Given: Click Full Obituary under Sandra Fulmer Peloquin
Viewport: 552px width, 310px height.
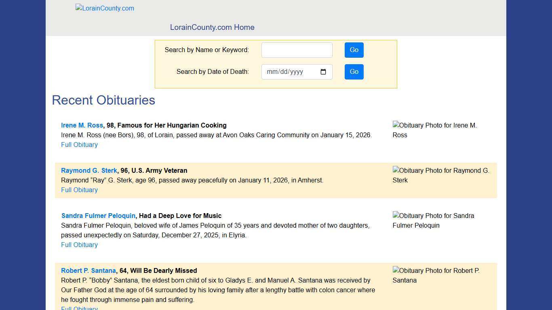Looking at the screenshot, I should pyautogui.click(x=79, y=245).
